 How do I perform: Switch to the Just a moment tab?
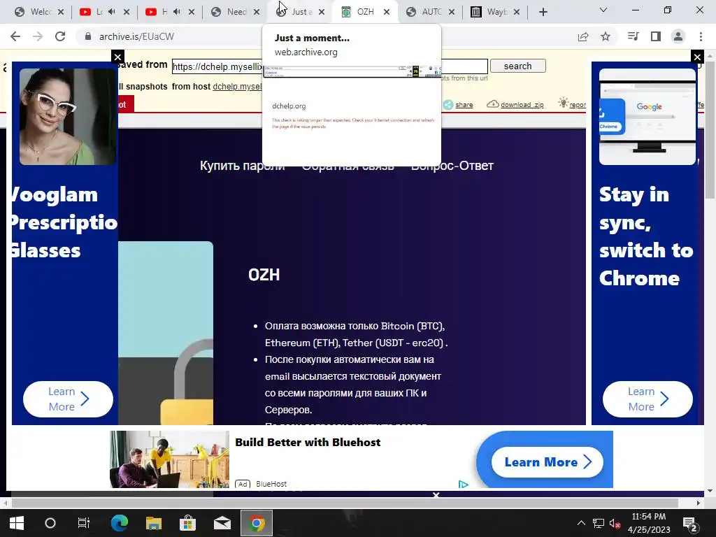300,12
